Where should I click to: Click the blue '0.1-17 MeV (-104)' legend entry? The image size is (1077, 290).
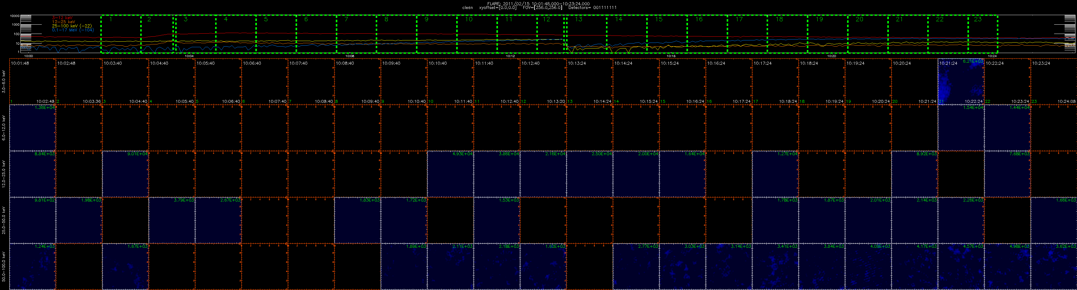pos(73,30)
